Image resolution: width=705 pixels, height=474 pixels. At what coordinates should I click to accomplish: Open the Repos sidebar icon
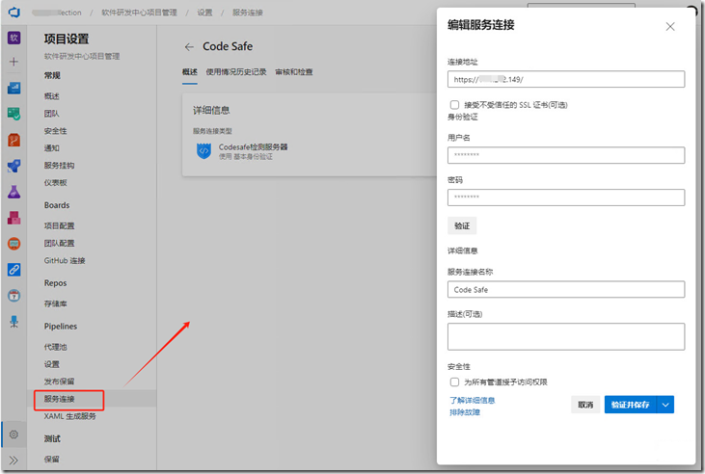[x=14, y=140]
